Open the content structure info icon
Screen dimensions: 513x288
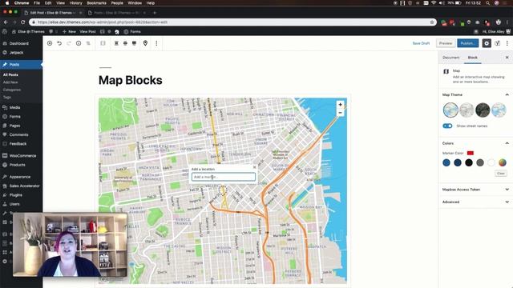click(79, 43)
